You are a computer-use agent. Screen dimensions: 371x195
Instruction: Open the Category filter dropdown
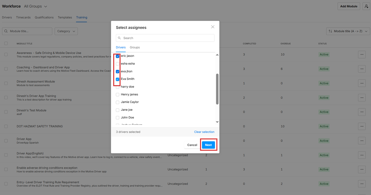(66, 31)
